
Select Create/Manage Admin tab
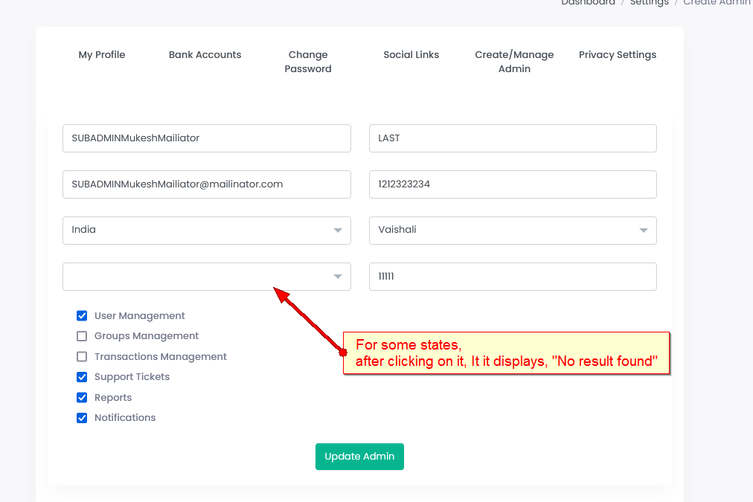(514, 62)
